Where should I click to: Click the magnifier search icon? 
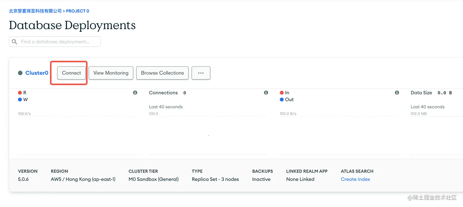pyautogui.click(x=14, y=42)
